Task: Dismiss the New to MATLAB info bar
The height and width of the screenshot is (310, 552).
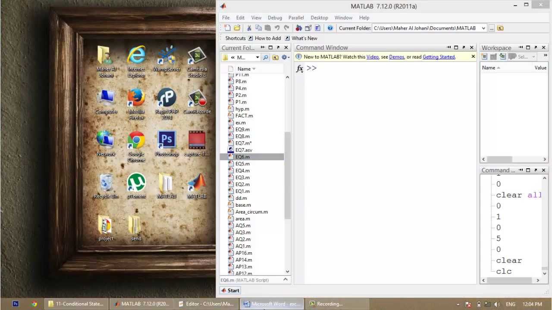Action: (473, 56)
